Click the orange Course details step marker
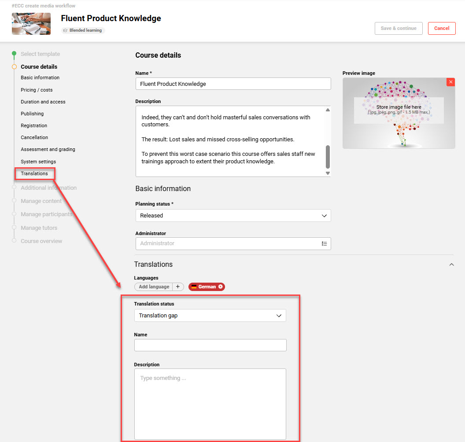Screen dimensions: 465x442 tap(14, 67)
